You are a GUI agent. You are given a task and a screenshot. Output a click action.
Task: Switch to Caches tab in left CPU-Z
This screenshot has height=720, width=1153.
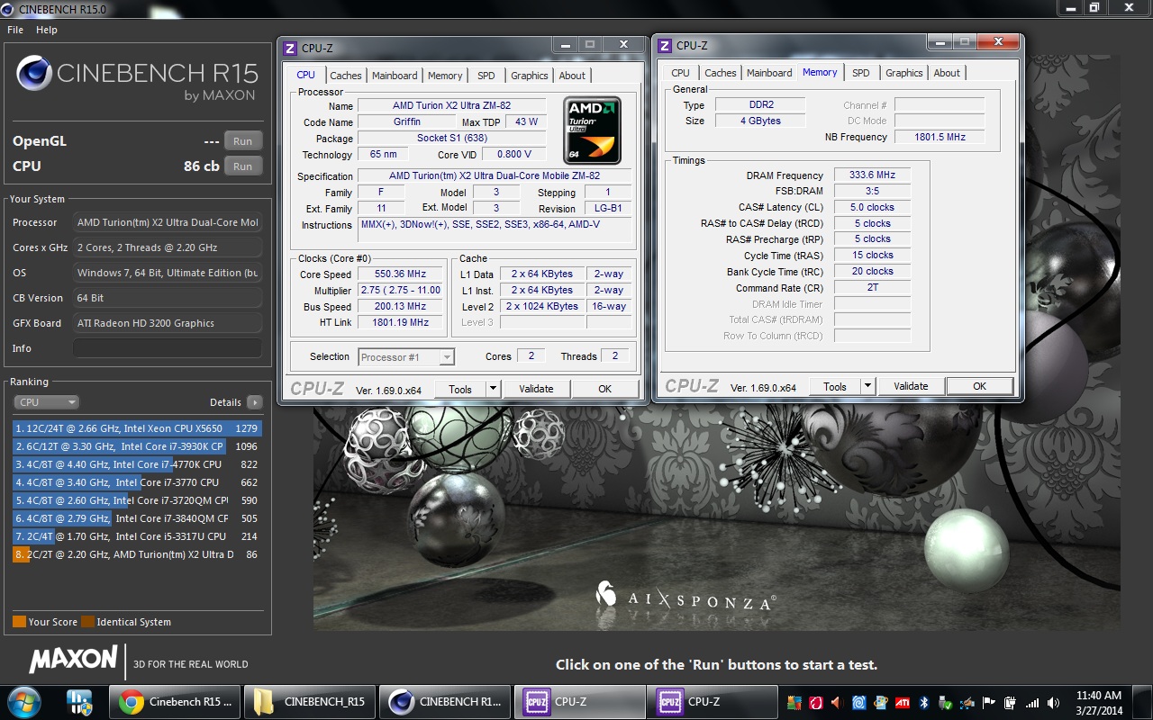(346, 76)
